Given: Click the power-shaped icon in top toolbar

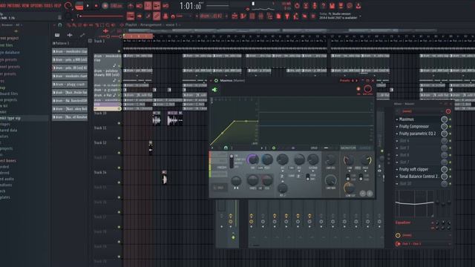Looking at the screenshot, I should [x=297, y=5].
